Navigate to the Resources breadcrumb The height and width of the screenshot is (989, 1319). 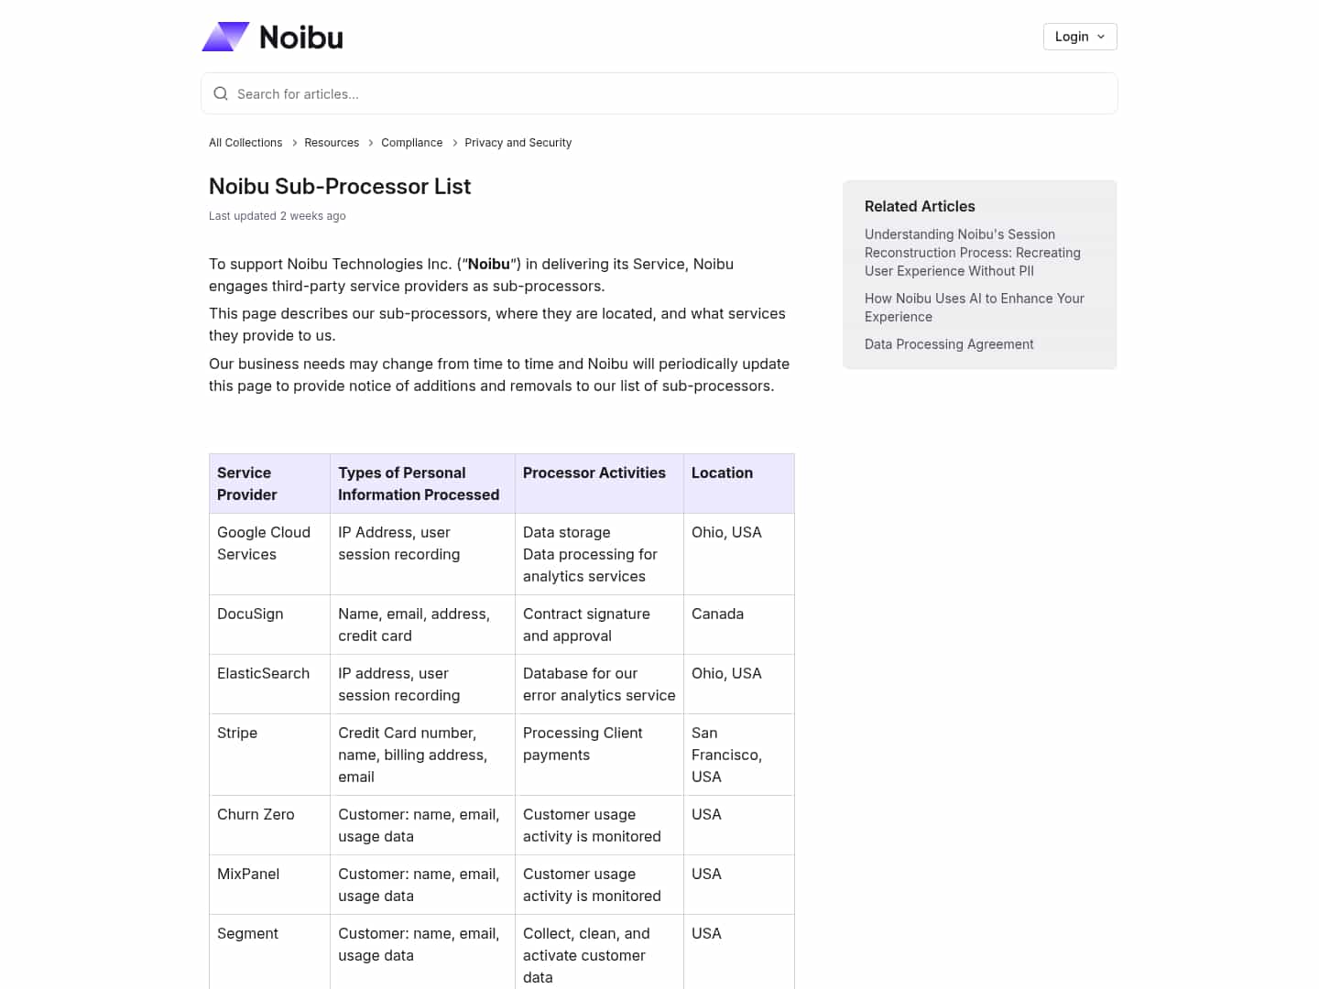point(332,143)
